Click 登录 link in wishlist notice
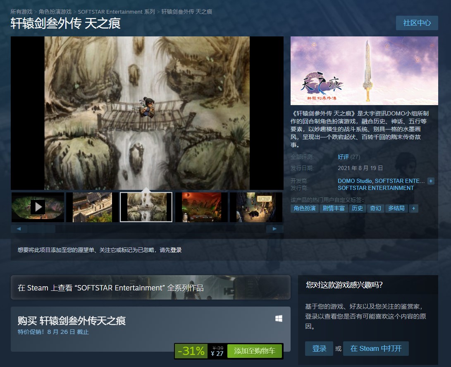 (176, 250)
